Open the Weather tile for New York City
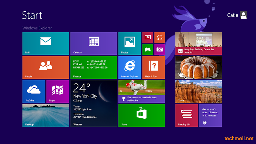 click(94, 103)
